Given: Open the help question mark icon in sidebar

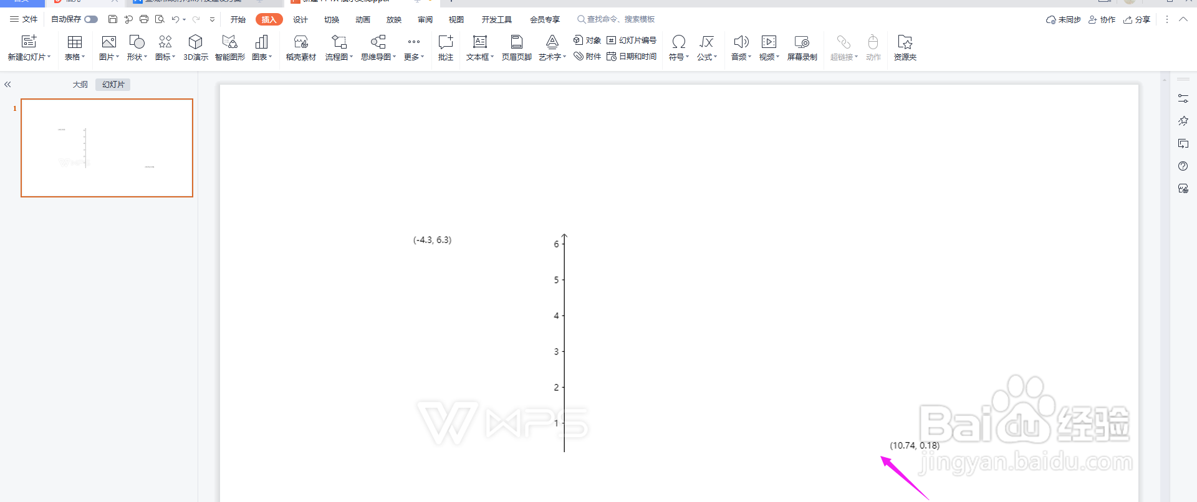Looking at the screenshot, I should pyautogui.click(x=1183, y=166).
